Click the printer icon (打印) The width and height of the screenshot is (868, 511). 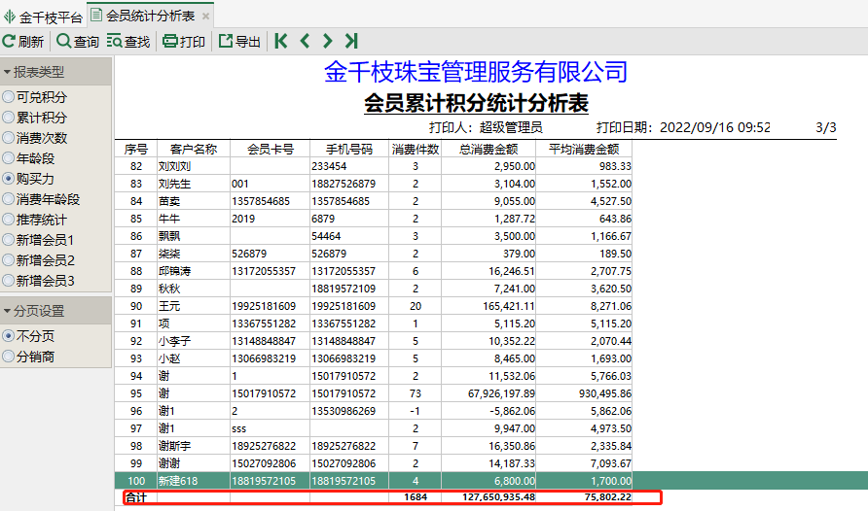point(170,41)
